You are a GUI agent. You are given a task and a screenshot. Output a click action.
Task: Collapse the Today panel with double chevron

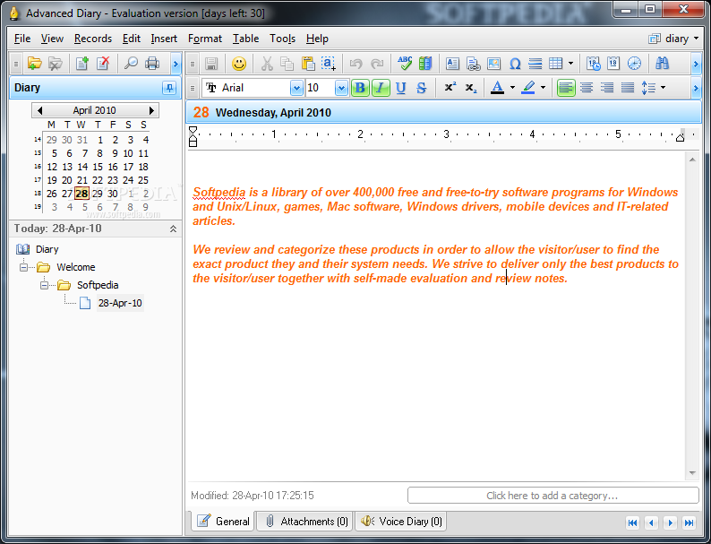(x=173, y=229)
